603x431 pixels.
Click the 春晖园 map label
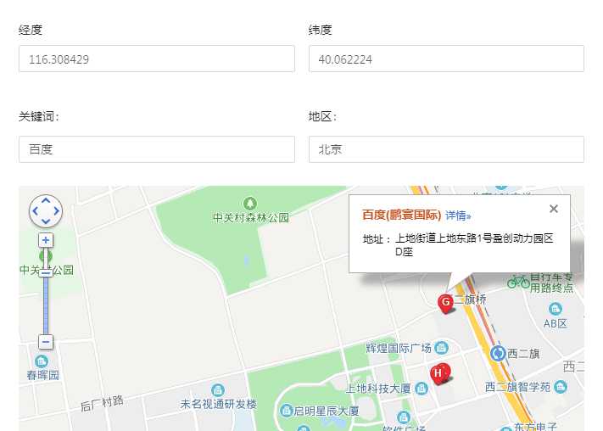[42, 375]
